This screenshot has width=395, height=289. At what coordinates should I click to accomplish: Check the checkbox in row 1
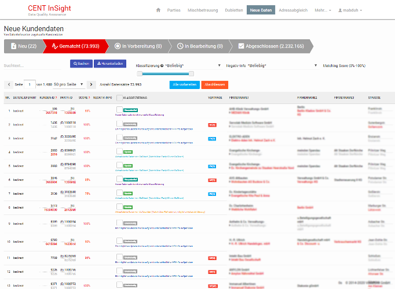(119, 109)
